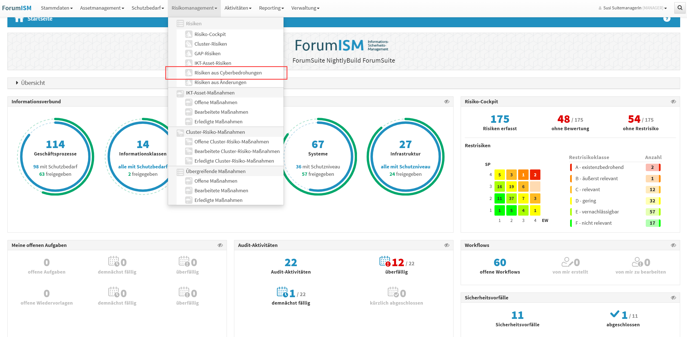The height and width of the screenshot is (337, 687).
Task: Click the 98 mit Schutzbedarf link
Action: tap(55, 167)
